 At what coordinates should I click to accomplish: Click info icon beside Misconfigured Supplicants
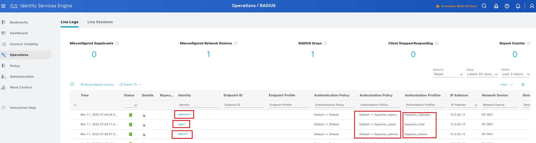click(x=117, y=43)
